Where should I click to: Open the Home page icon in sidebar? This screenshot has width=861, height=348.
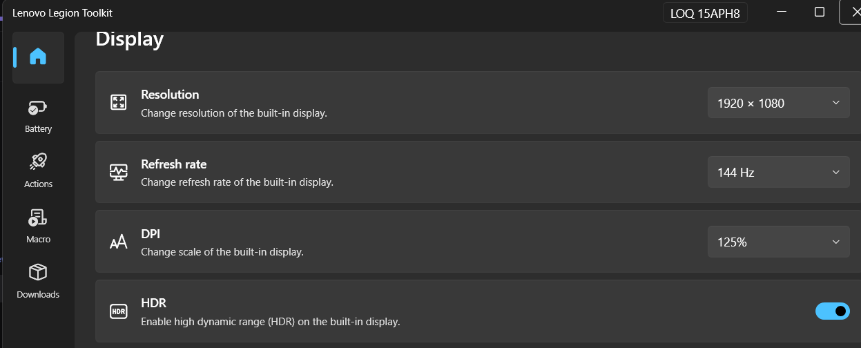click(x=38, y=57)
